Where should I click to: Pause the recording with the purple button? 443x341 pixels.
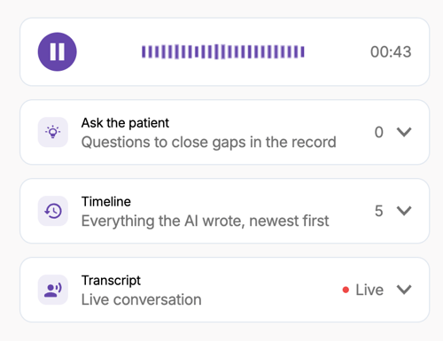[58, 51]
